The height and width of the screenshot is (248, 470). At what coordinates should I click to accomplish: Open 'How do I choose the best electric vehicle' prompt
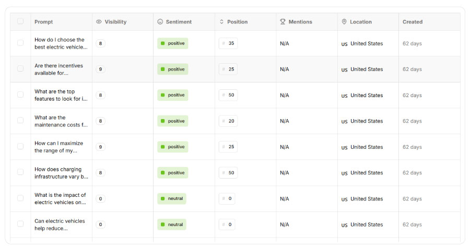click(61, 43)
